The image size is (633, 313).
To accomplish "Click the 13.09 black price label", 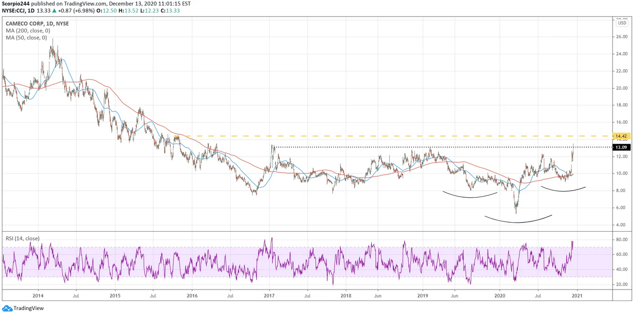I will coord(620,147).
